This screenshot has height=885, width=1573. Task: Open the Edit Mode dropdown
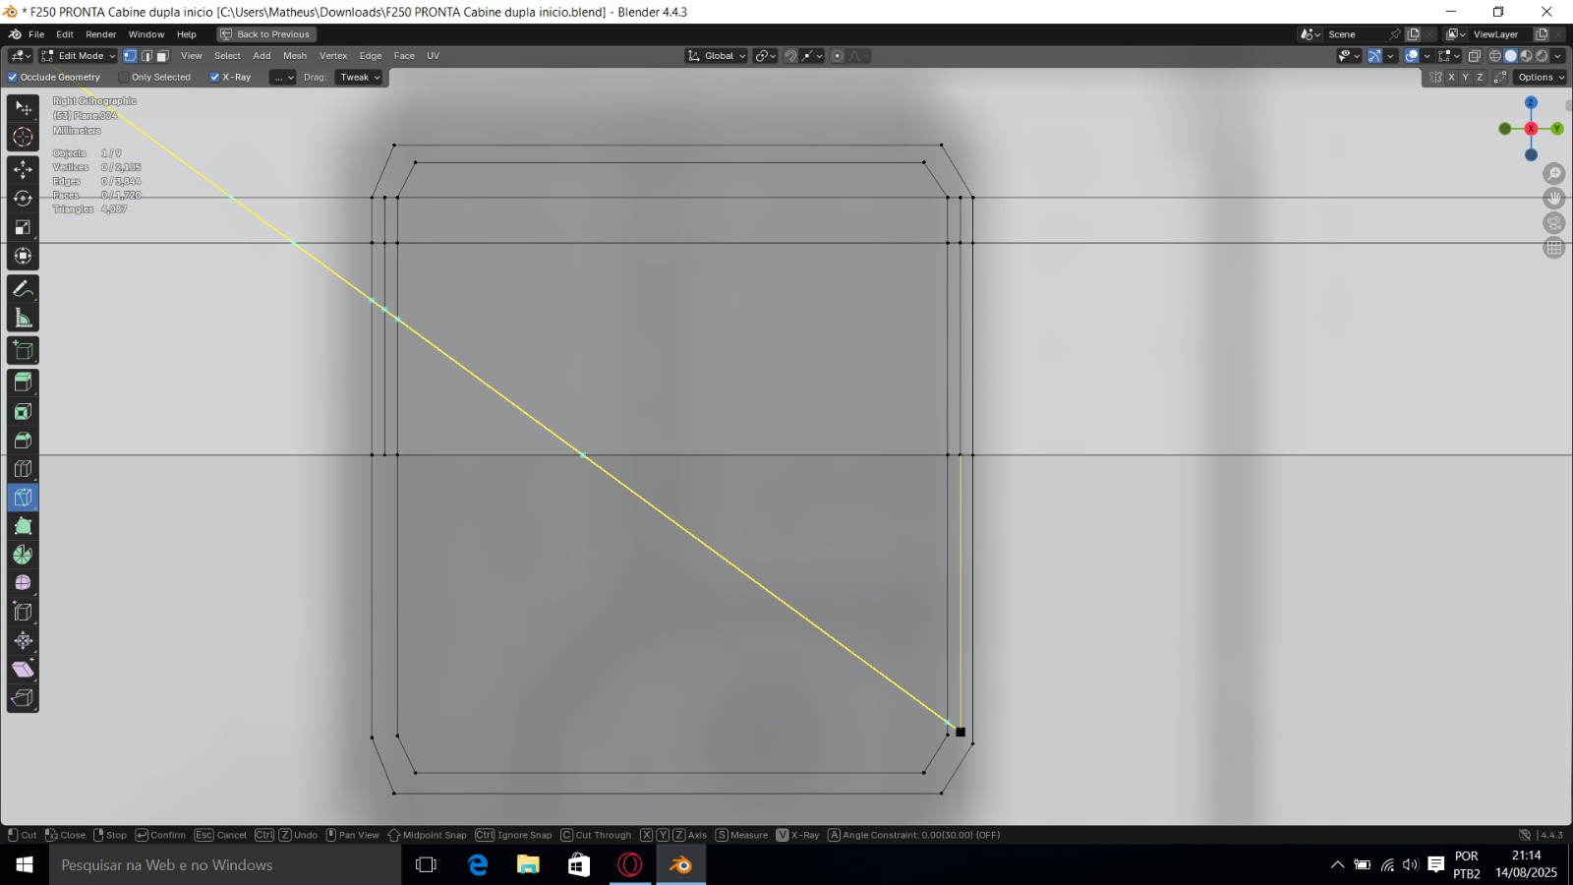coord(79,56)
